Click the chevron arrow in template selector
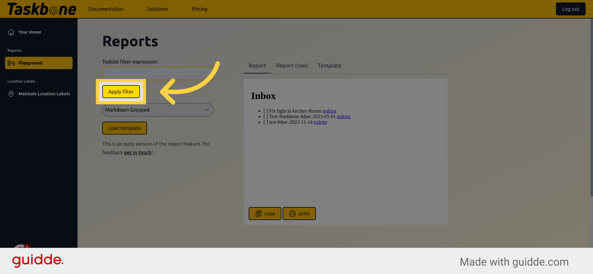Screen dimensions: 593x274 pyautogui.click(x=207, y=110)
